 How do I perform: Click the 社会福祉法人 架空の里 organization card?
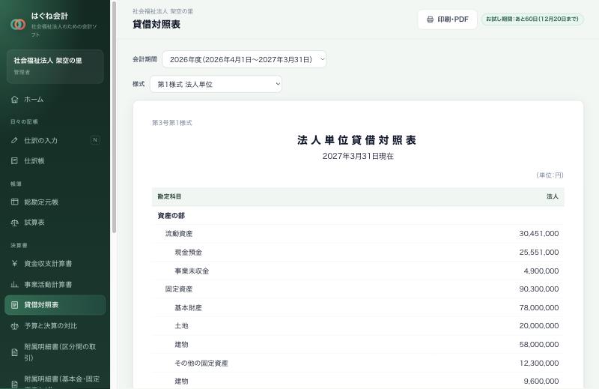tap(55, 66)
